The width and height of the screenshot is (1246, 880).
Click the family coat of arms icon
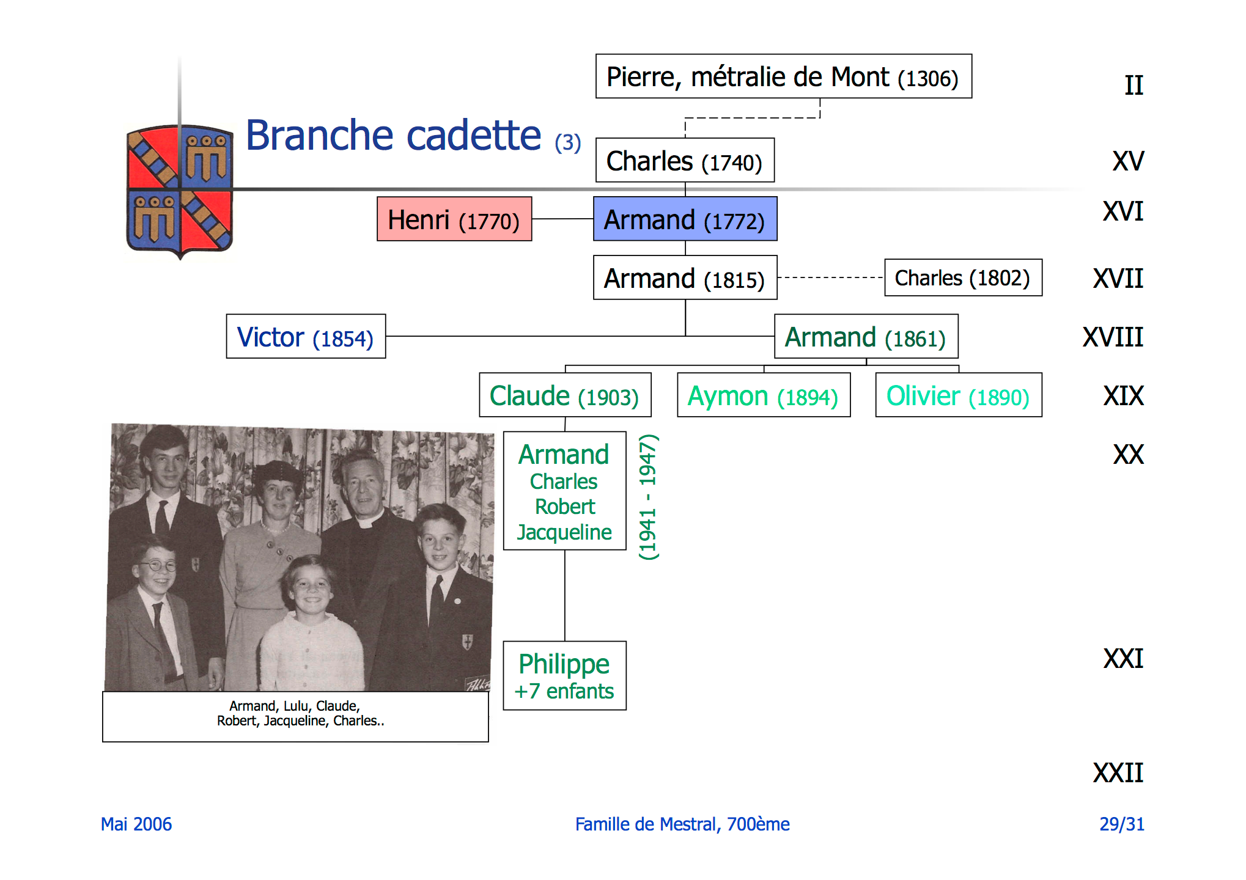[179, 191]
